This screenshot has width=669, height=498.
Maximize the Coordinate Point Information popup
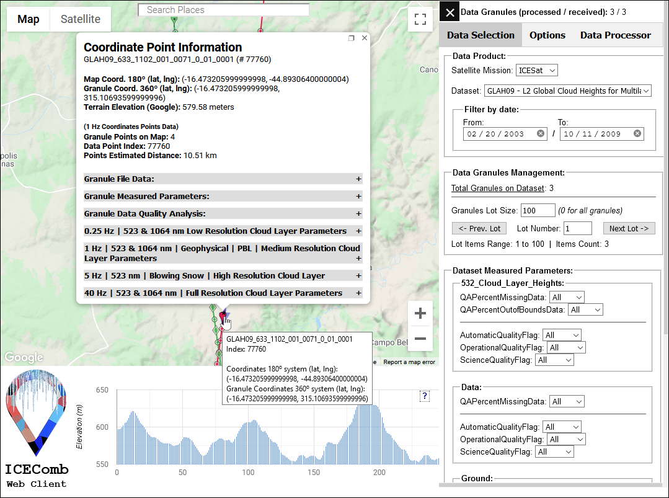coord(352,38)
